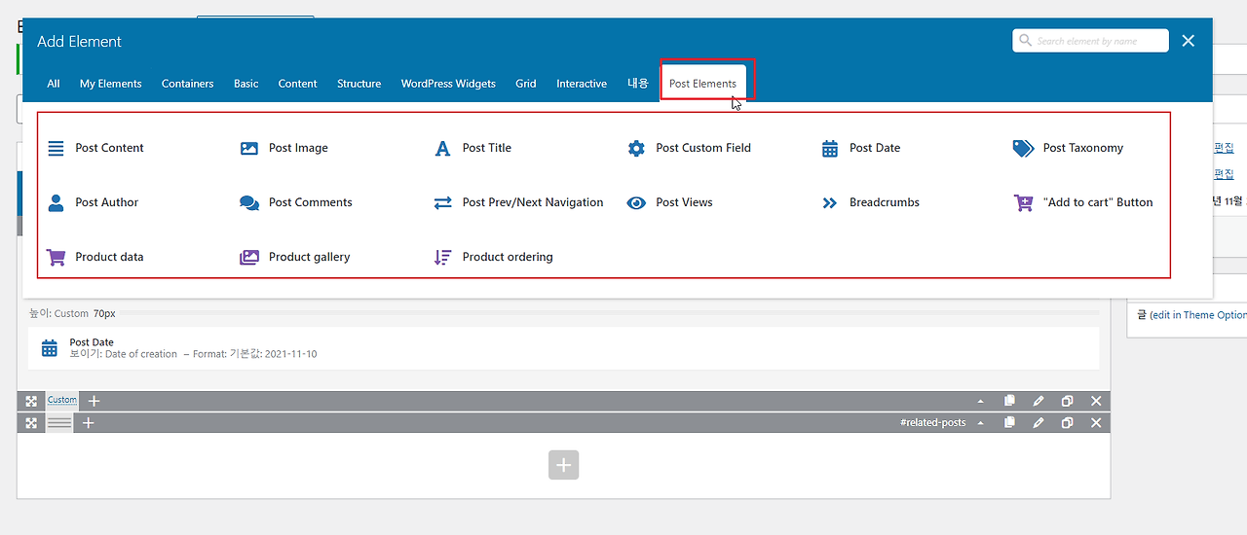The height and width of the screenshot is (535, 1247).
Task: Close the Add Element dialog
Action: point(1189,41)
